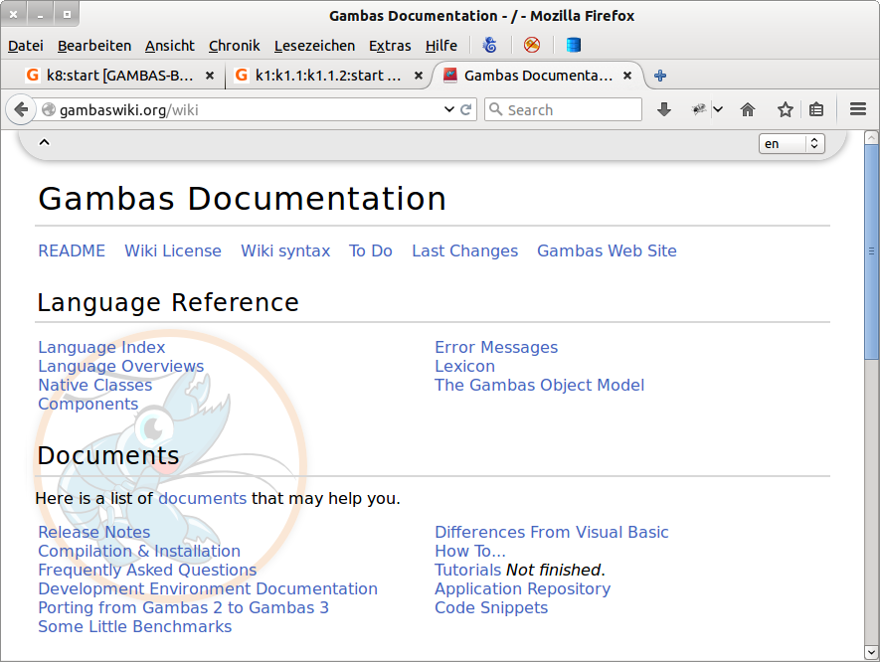Open the 'en' language dropdown

click(792, 143)
